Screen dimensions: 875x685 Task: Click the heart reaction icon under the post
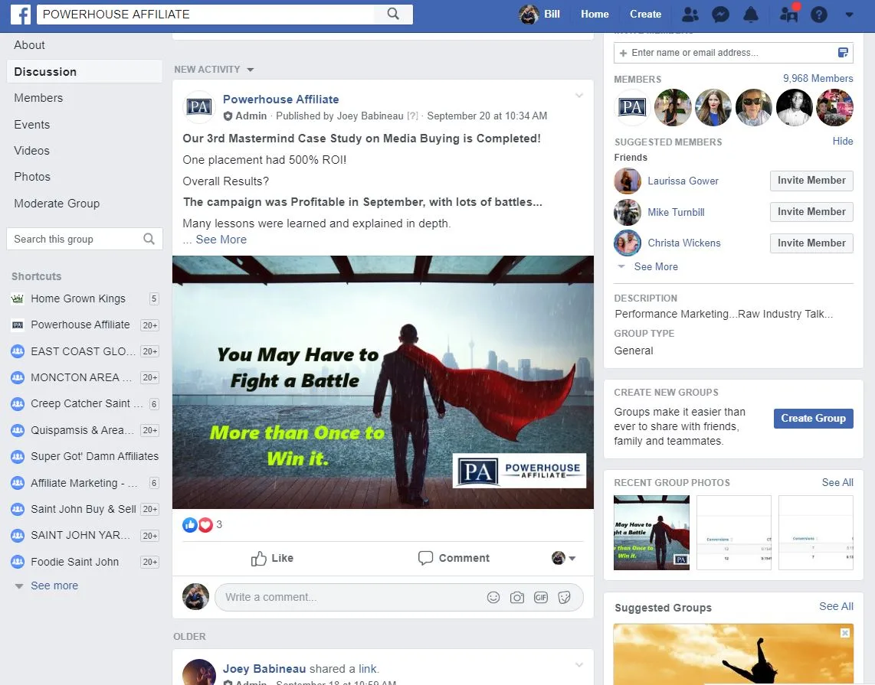pos(206,524)
